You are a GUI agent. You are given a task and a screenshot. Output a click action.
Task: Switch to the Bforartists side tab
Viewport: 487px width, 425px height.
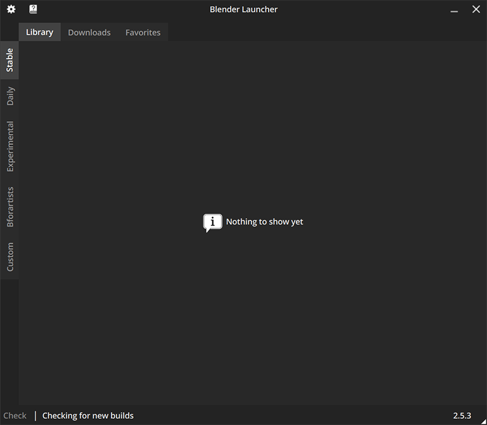coord(10,207)
